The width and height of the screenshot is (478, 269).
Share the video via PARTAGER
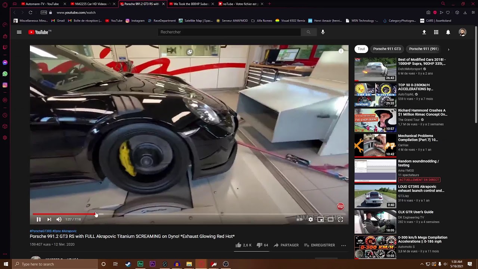pos(286,245)
